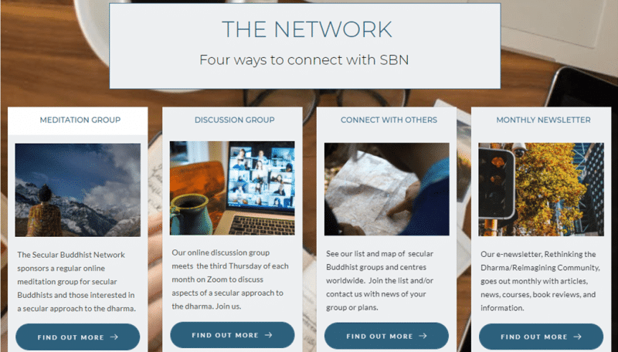This screenshot has height=352, width=618.
Task: Open Find Out More under Meditation Group
Action: click(78, 337)
